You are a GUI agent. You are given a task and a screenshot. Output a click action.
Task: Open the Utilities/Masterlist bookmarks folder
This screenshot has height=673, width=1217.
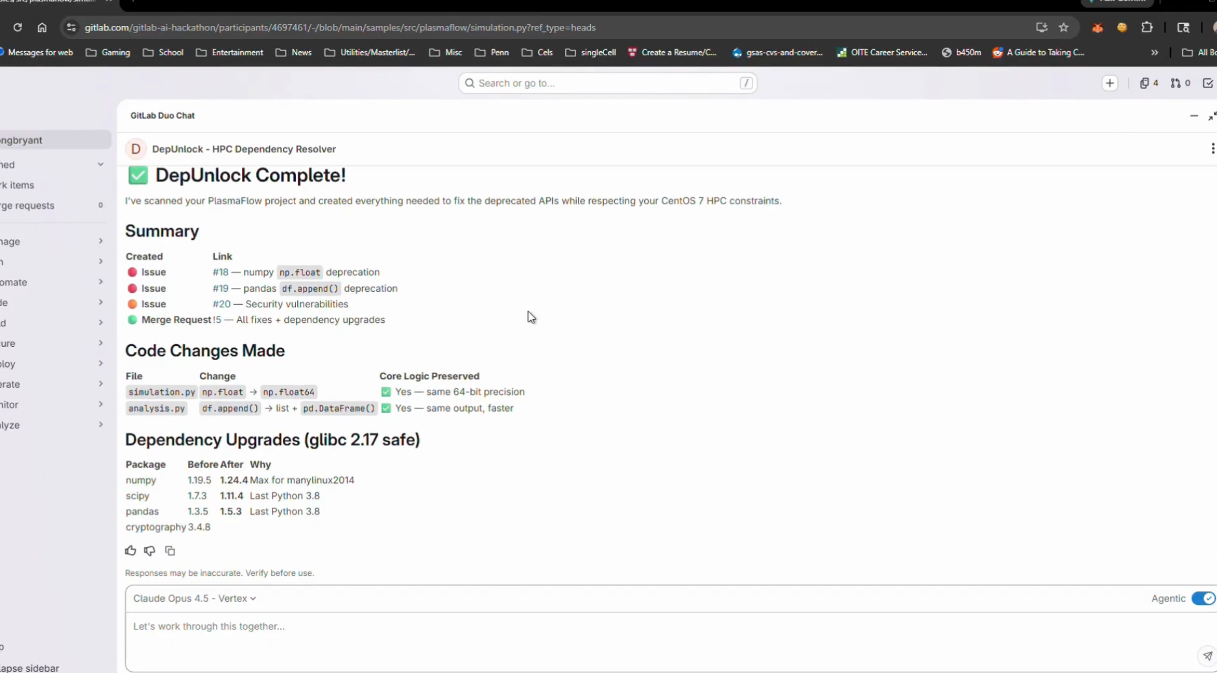coord(370,53)
